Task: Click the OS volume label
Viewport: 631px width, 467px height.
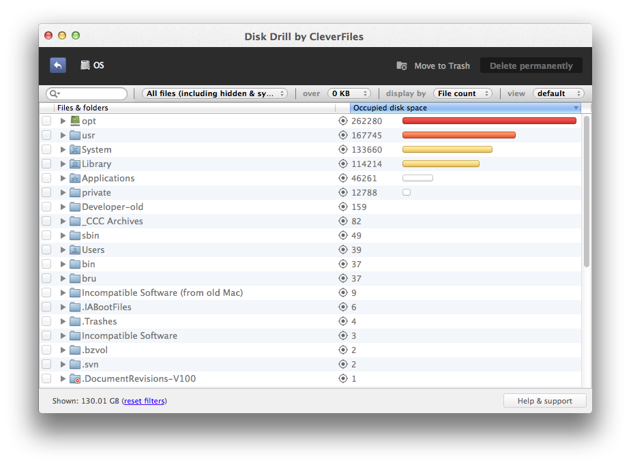Action: [99, 65]
